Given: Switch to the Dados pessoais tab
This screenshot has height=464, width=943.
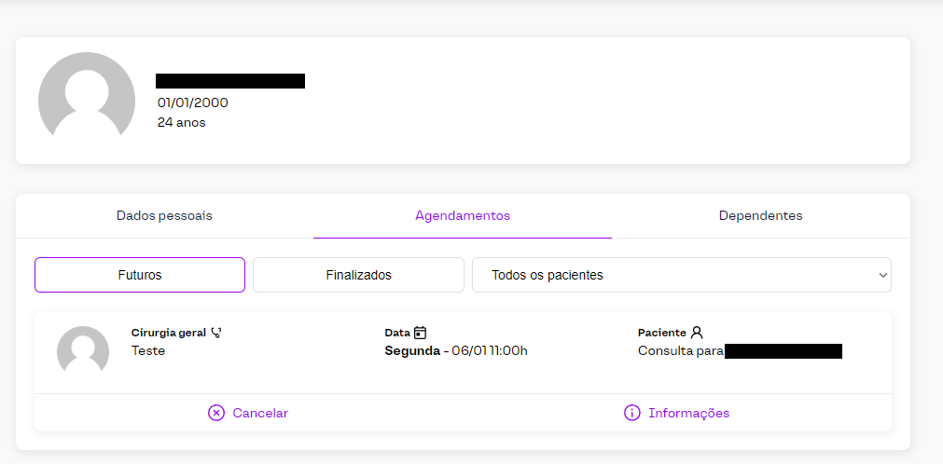Looking at the screenshot, I should tap(164, 216).
